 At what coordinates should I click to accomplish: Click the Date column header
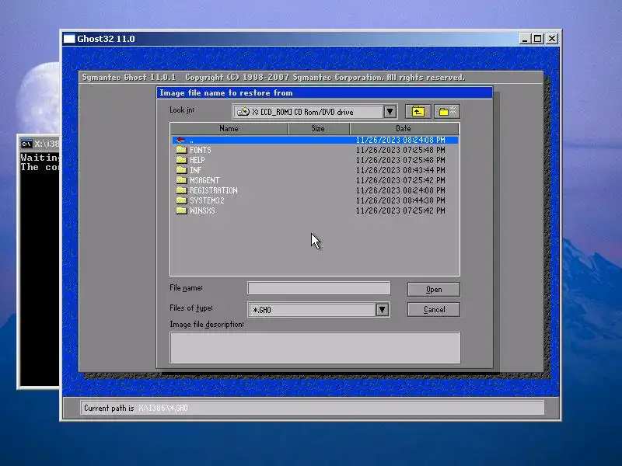point(404,128)
